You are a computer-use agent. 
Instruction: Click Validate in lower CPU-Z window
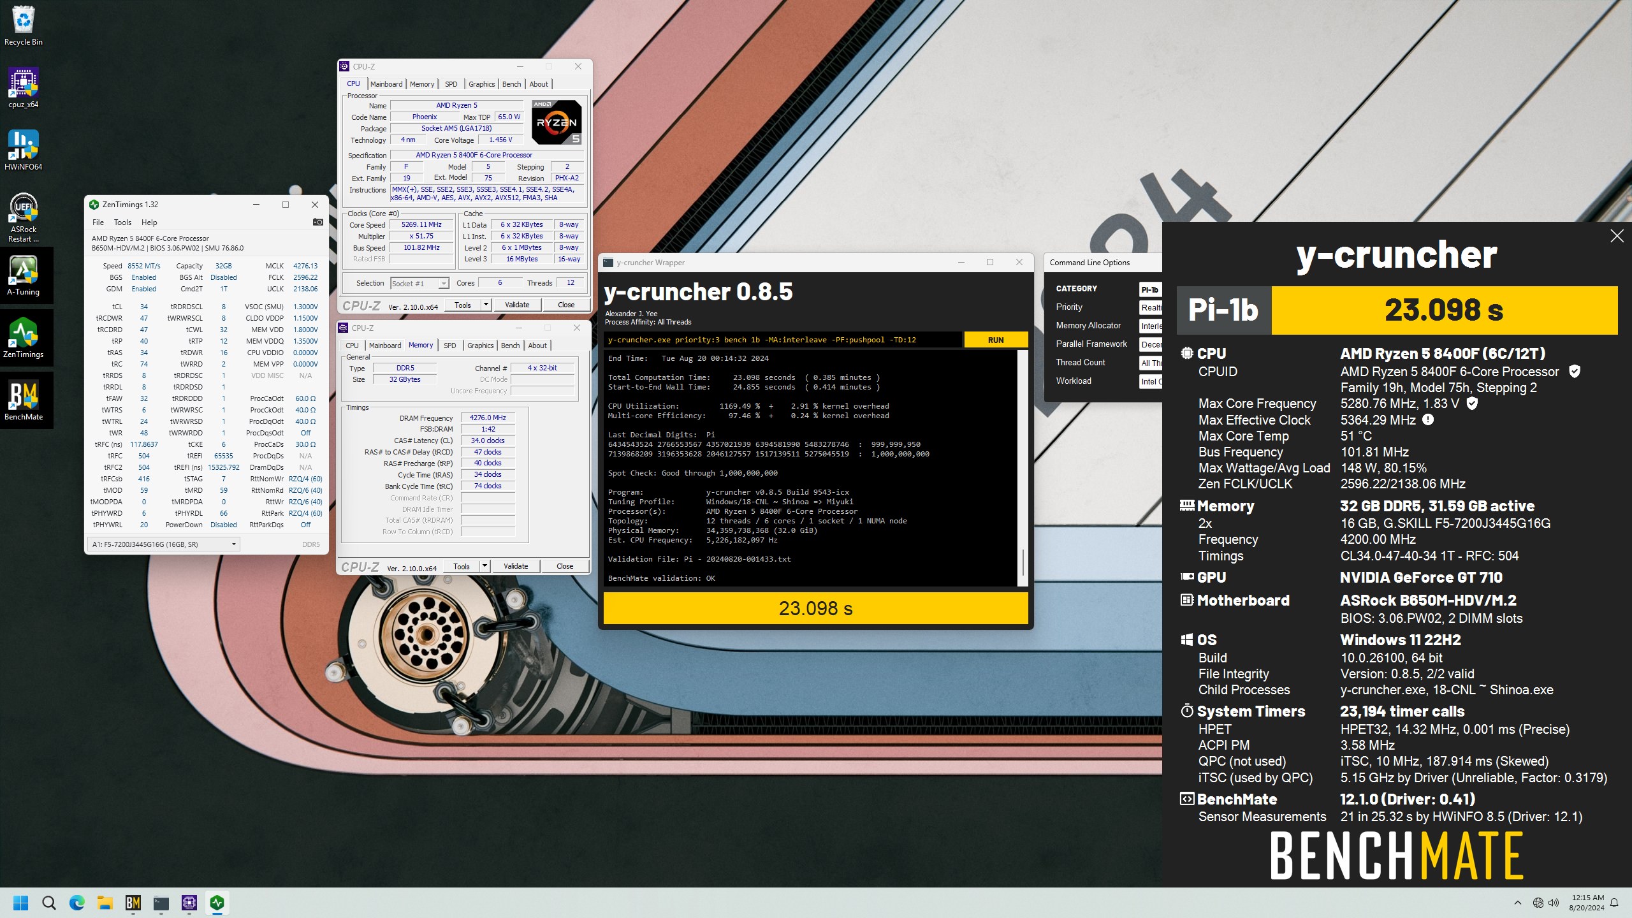coord(516,566)
